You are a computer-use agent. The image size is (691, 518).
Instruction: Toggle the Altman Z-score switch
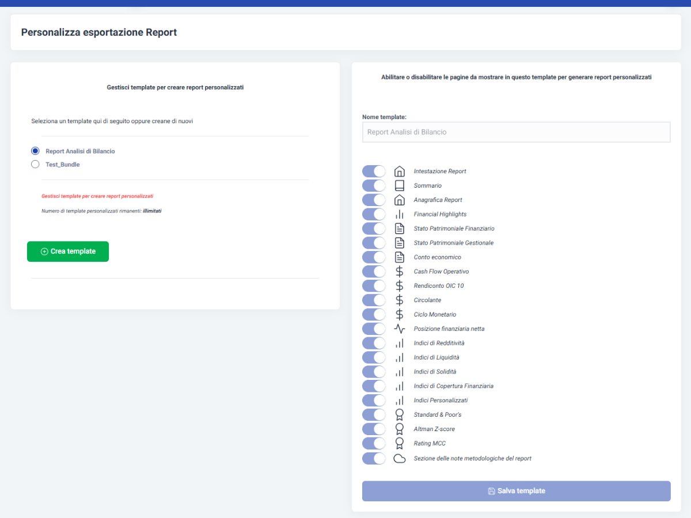point(374,429)
